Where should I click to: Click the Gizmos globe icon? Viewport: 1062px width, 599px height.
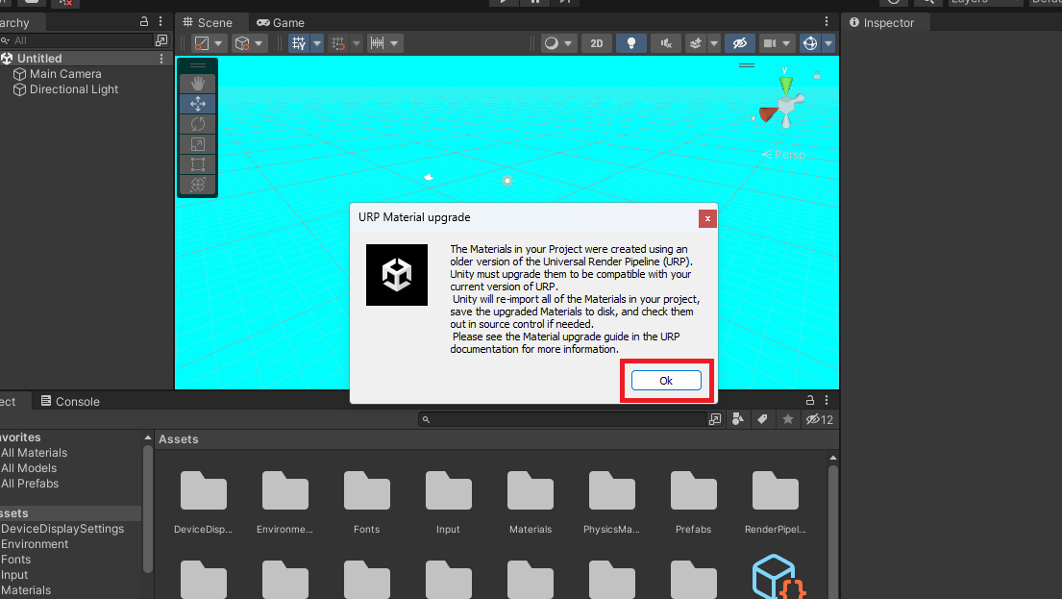click(x=810, y=43)
